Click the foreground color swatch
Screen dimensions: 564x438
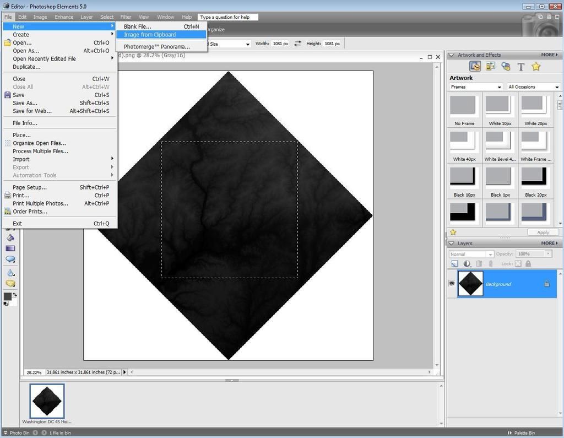[x=8, y=296]
